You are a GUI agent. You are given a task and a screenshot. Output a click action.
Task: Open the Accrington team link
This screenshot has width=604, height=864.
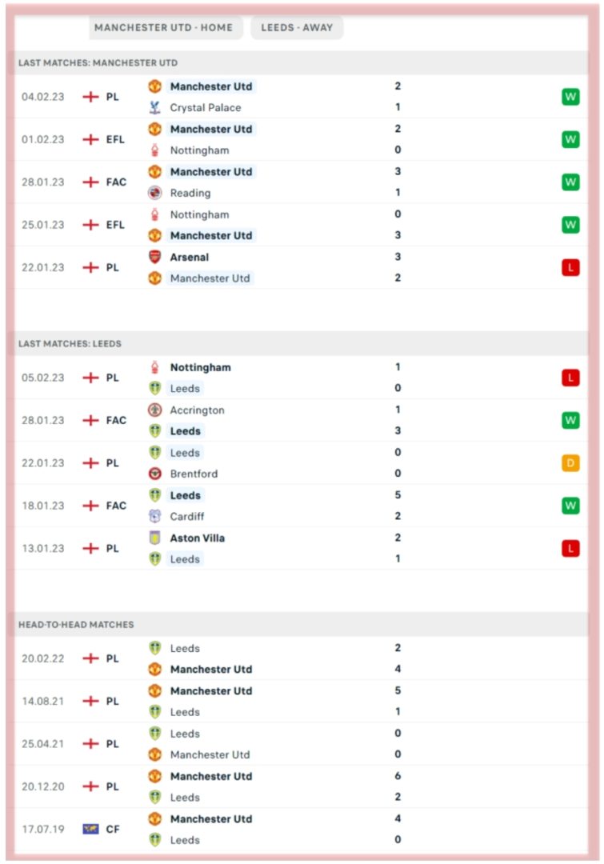click(x=197, y=410)
